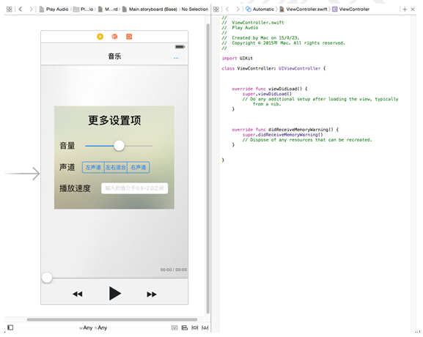Open the Play Audio project jump bar item
423x337 pixels.
pos(54,10)
